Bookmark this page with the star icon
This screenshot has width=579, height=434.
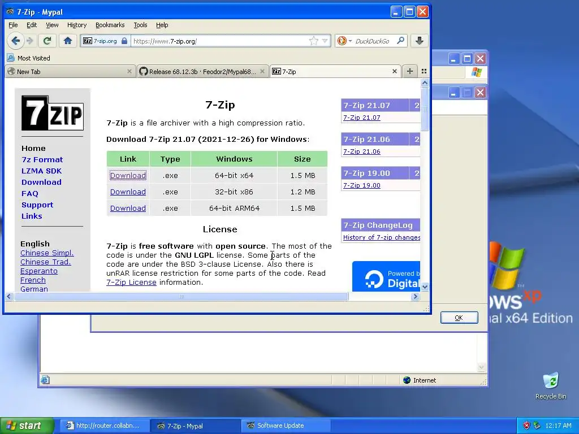[313, 41]
